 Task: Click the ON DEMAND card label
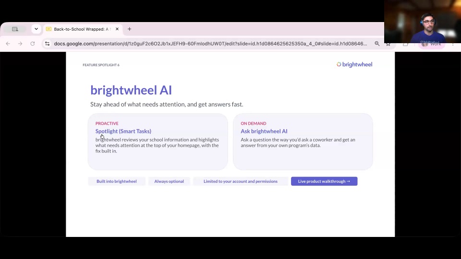(x=254, y=123)
